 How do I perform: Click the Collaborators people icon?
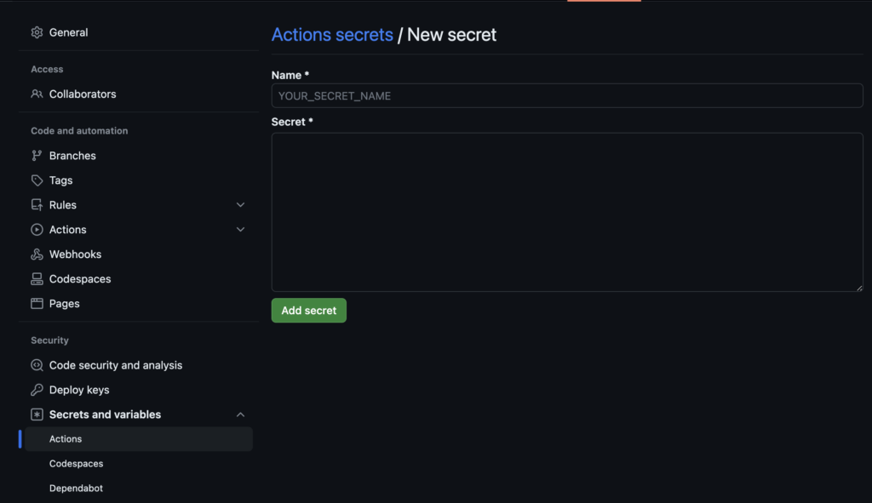click(37, 94)
